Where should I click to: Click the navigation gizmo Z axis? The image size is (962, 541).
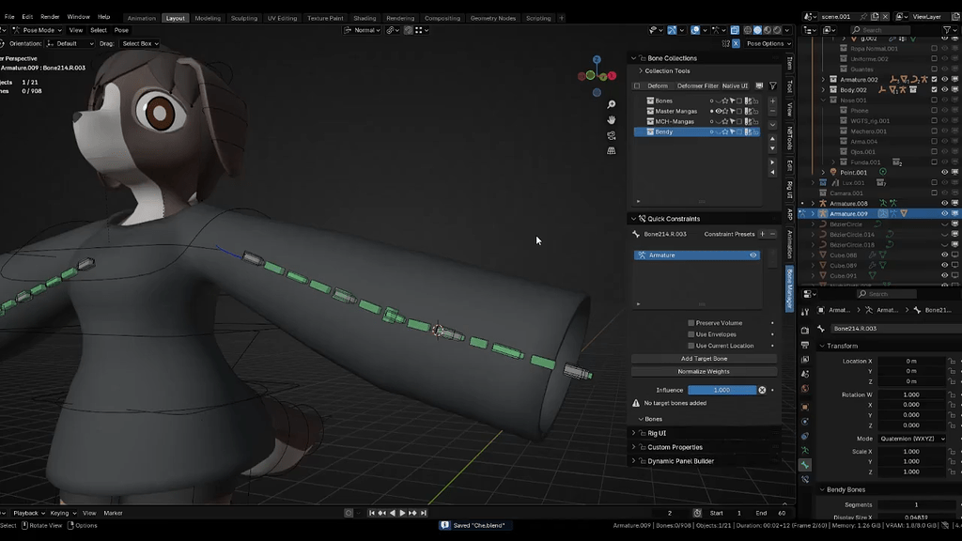point(597,60)
